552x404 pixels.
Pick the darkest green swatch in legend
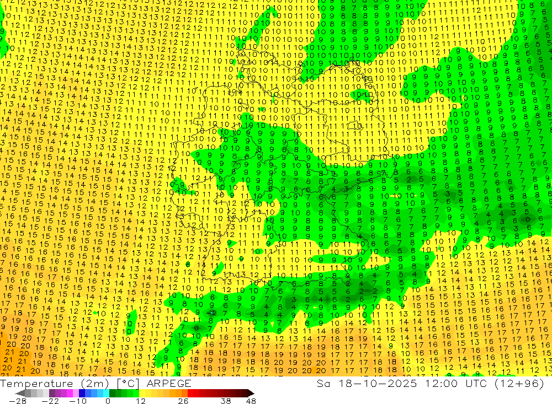click(x=112, y=393)
